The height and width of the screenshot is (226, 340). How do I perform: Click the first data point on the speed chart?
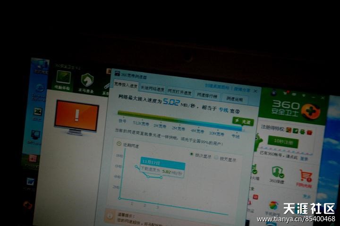(x=136, y=166)
